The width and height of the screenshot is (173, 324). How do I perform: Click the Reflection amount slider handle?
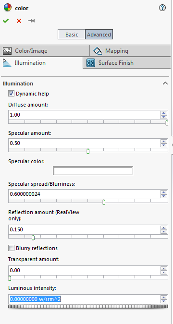[33, 238]
